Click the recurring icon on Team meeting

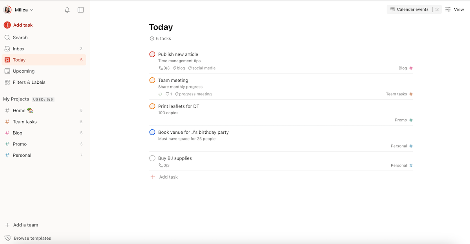tap(160, 94)
